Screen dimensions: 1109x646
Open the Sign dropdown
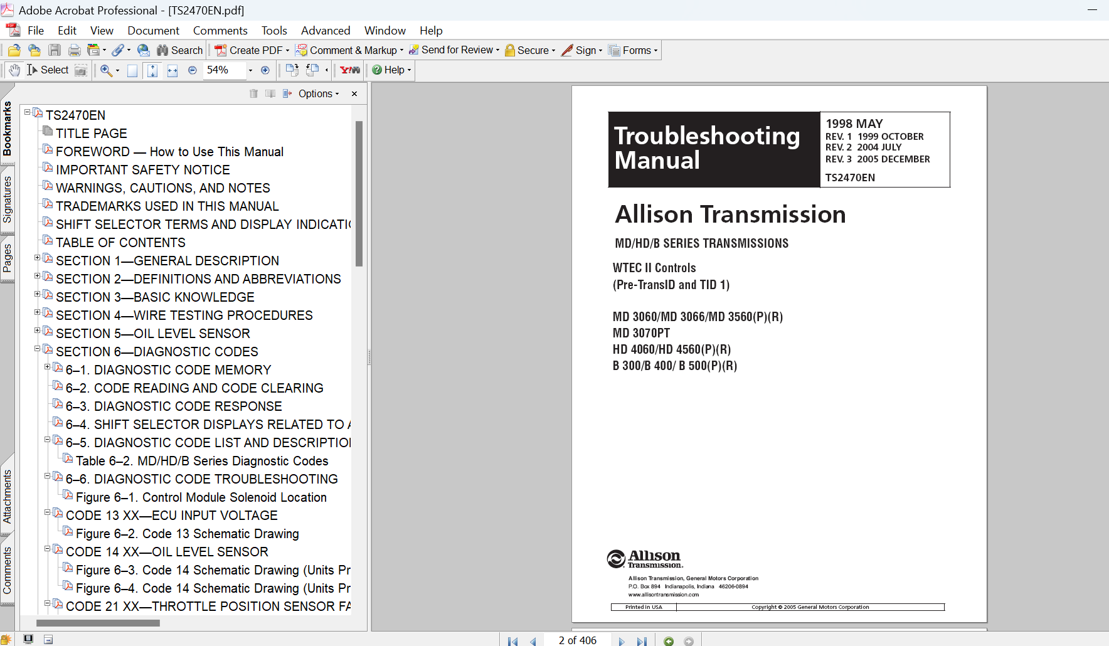pyautogui.click(x=582, y=50)
